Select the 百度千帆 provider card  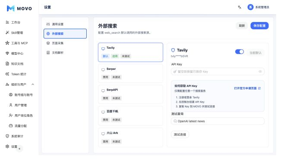click(130, 116)
